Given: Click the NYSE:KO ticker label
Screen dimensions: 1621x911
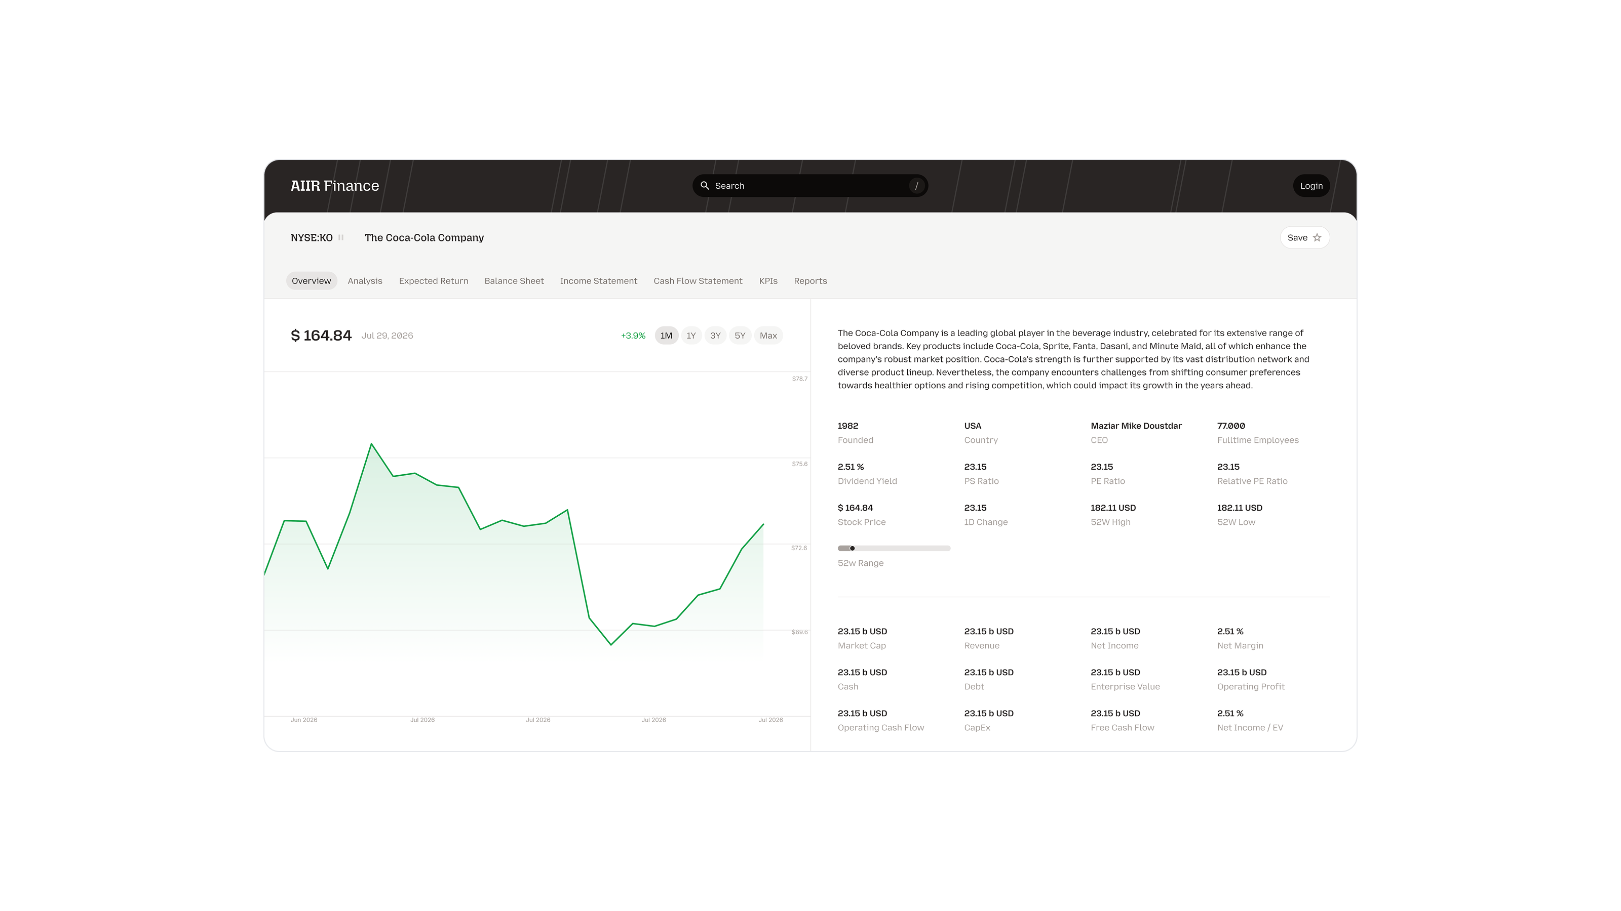Looking at the screenshot, I should point(312,238).
